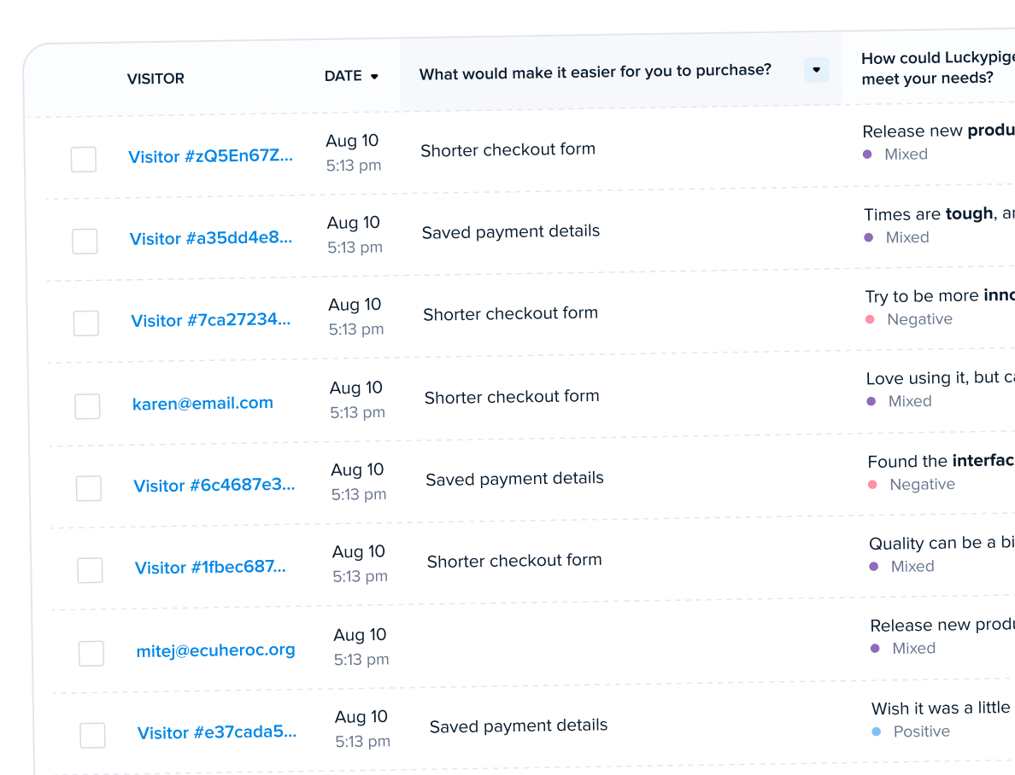
Task: Click the blue Positive sentiment dot
Action: coord(877,731)
